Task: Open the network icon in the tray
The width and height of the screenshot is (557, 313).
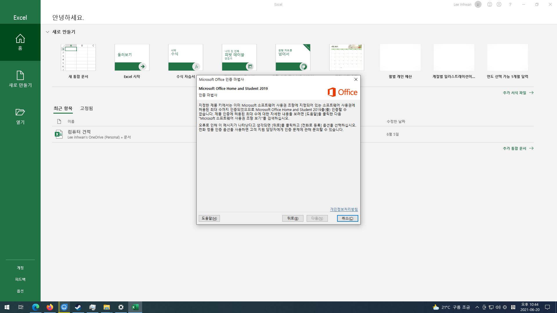Action: click(491, 307)
